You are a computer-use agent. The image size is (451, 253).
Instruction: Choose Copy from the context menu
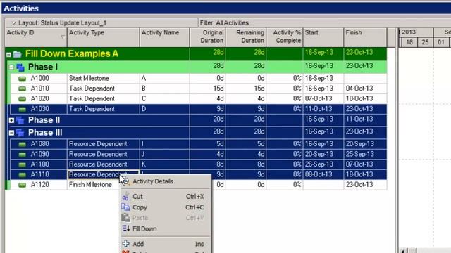tap(166, 207)
